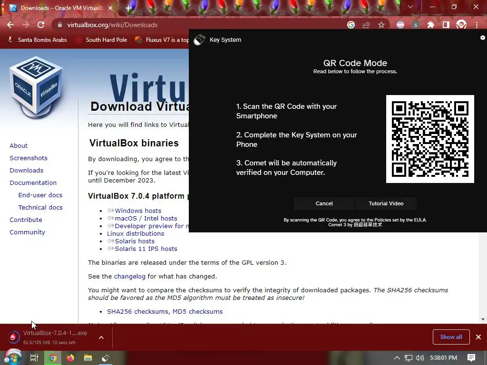
Task: Click the Chrome extension icon labeled S
Action: 416,25
